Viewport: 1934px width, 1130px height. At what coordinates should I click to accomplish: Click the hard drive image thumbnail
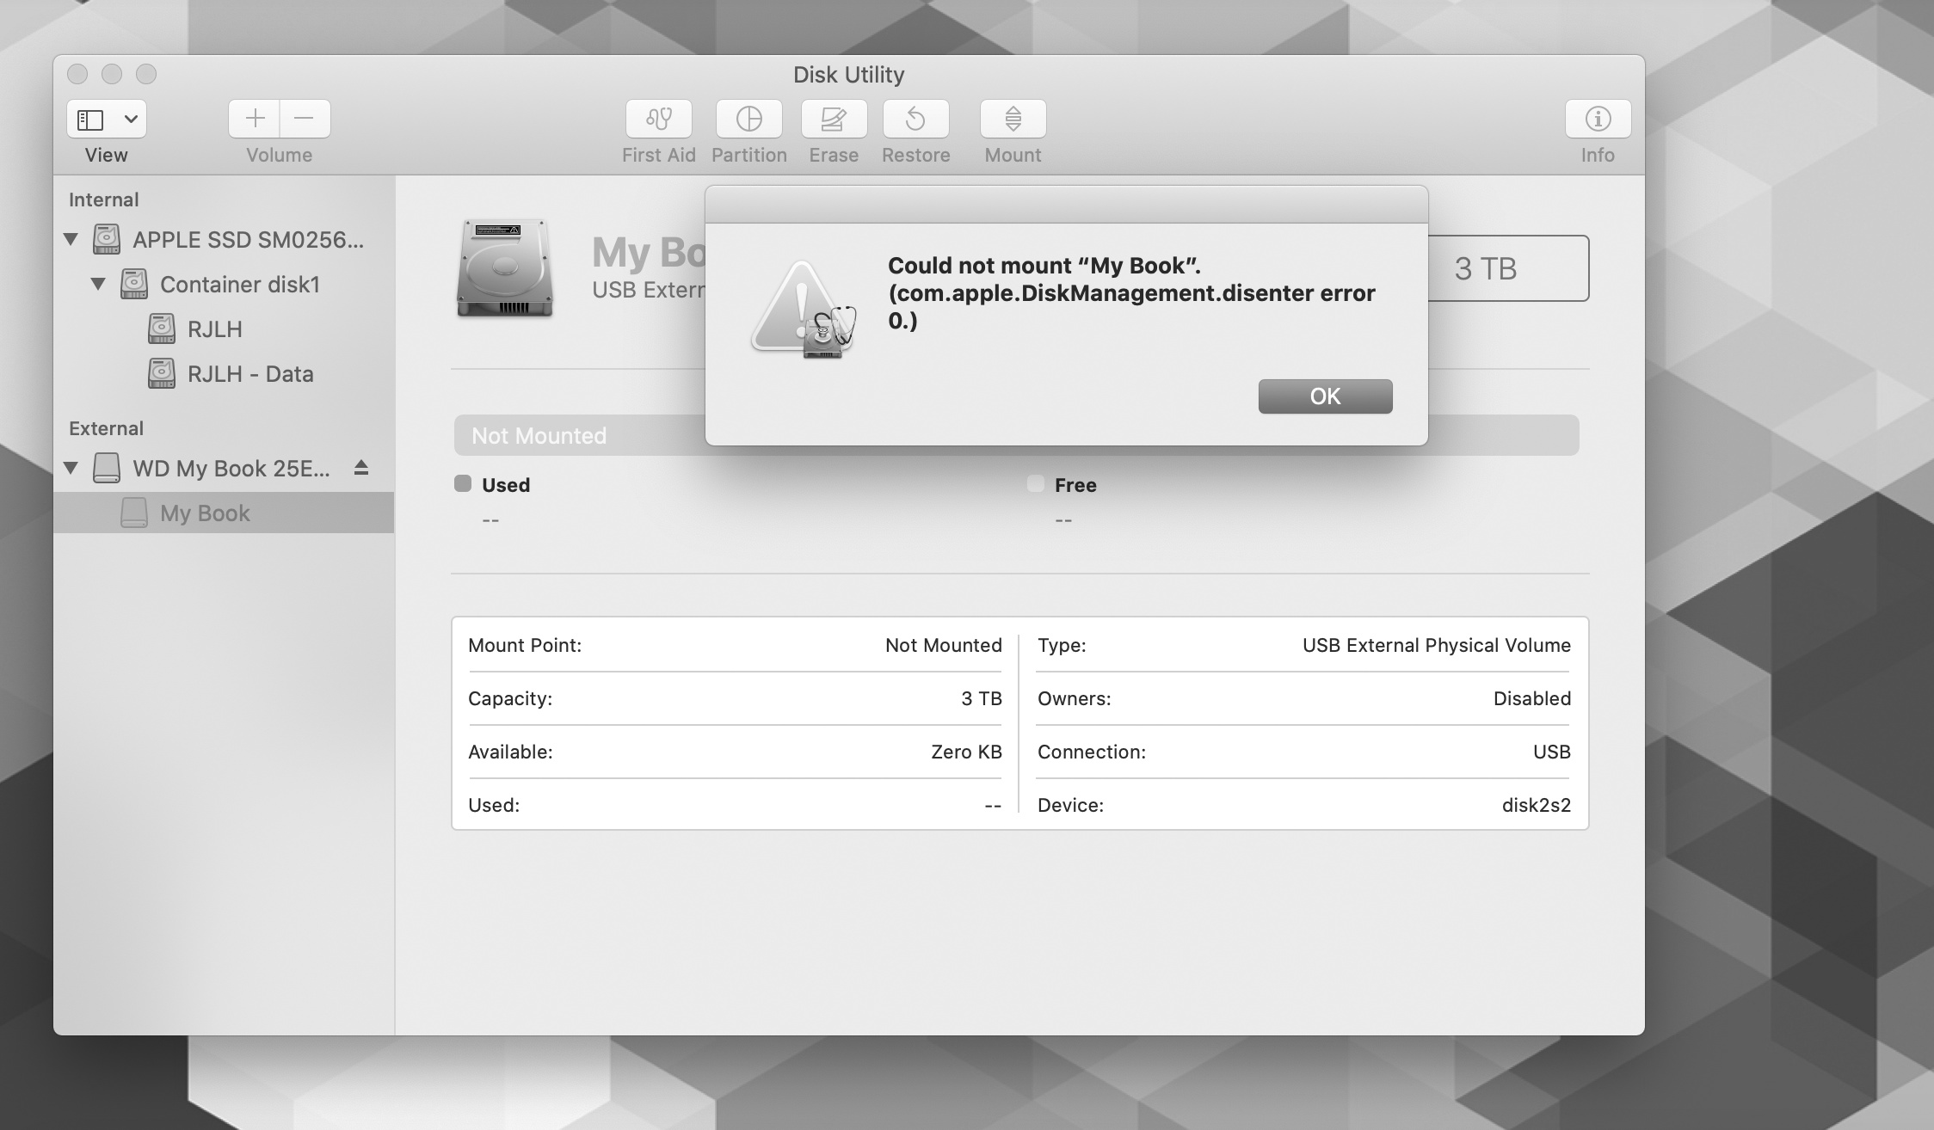pos(504,268)
